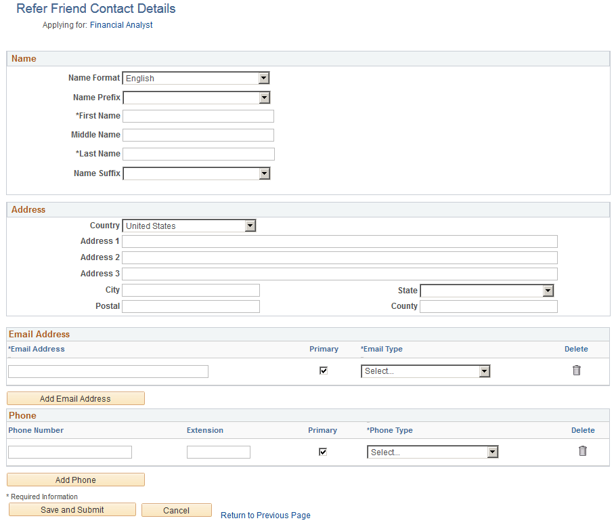Delete the phone number row
Screen dimensions: 616x527
point(582,450)
